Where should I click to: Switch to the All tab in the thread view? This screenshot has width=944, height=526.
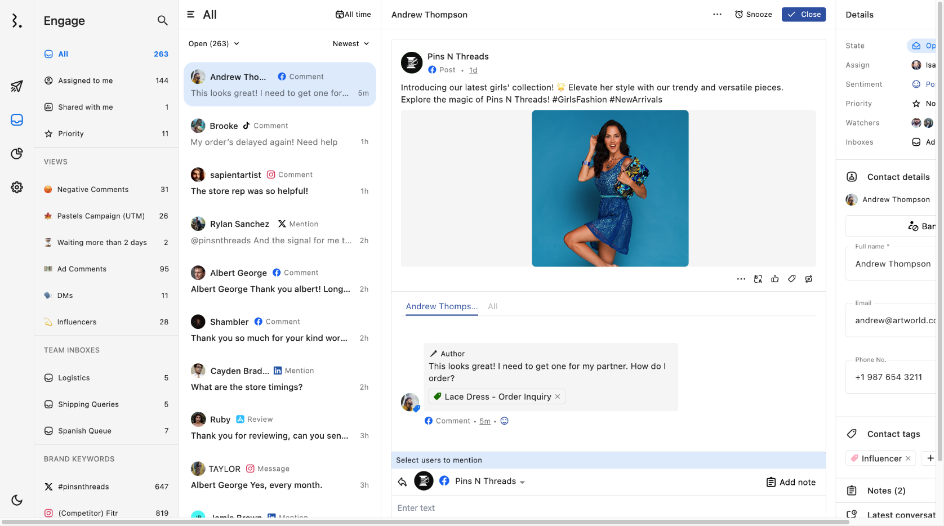492,306
